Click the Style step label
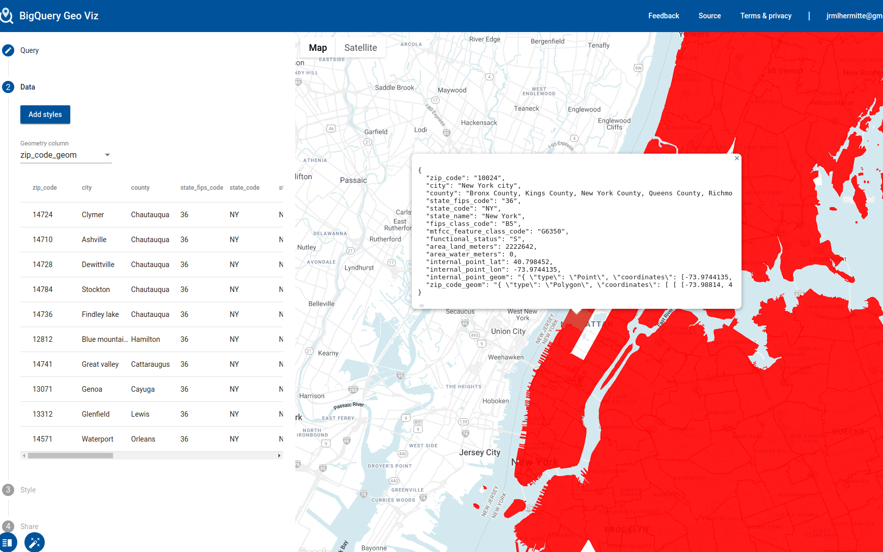Screen dimensions: 883x552 click(x=28, y=490)
